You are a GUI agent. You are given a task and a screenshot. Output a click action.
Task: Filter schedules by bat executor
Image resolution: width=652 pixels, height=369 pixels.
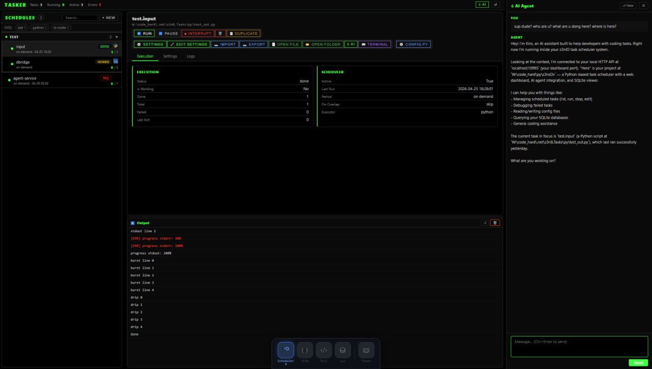pos(21,27)
